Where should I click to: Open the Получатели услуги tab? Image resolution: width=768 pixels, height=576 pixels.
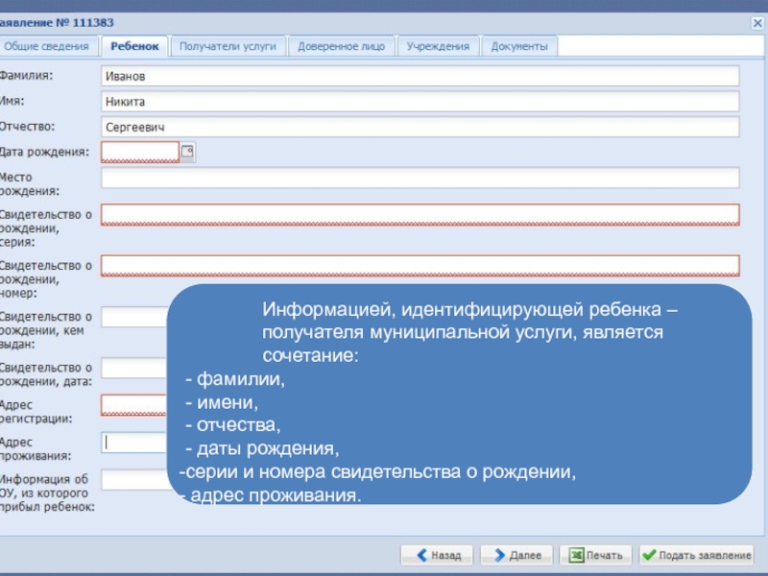click(x=228, y=46)
